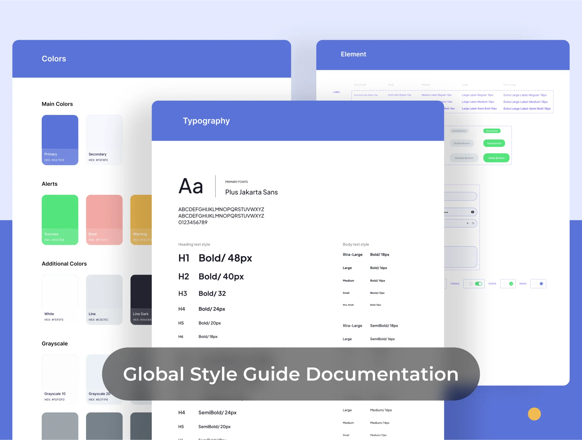The height and width of the screenshot is (440, 582).
Task: Click the large Aa font sample
Action: click(191, 186)
